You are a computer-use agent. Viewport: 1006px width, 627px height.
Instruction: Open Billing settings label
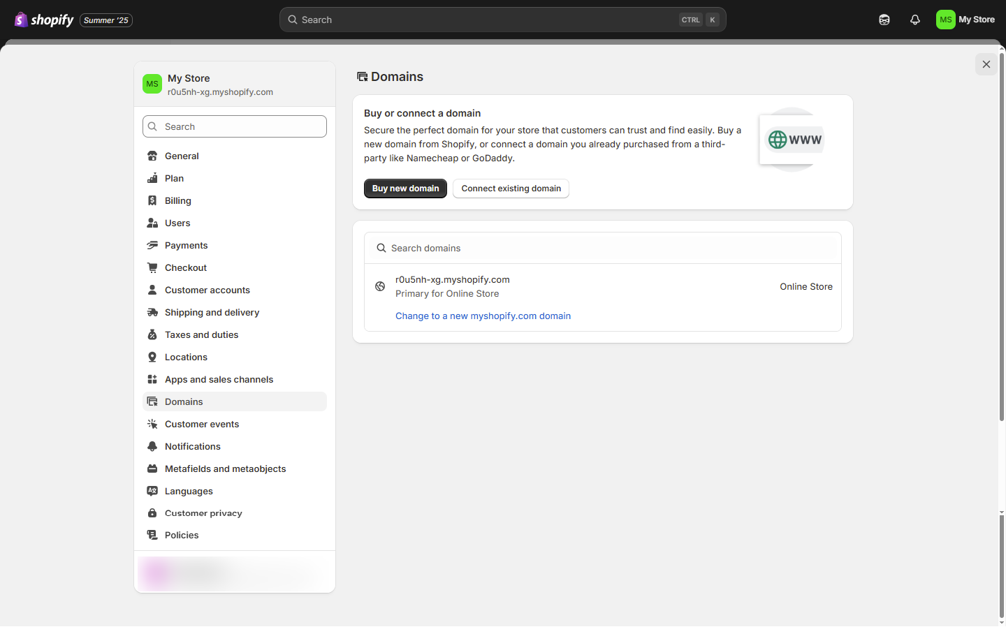pos(178,200)
